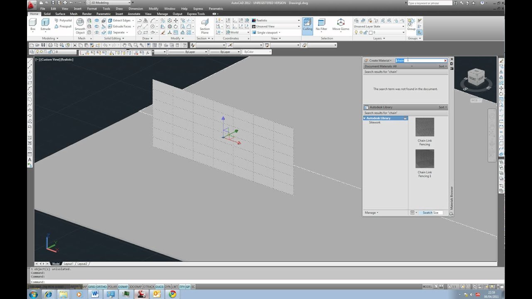Toggle OTRACK in status bar
Screen dimensions: 532x299
click(148, 287)
